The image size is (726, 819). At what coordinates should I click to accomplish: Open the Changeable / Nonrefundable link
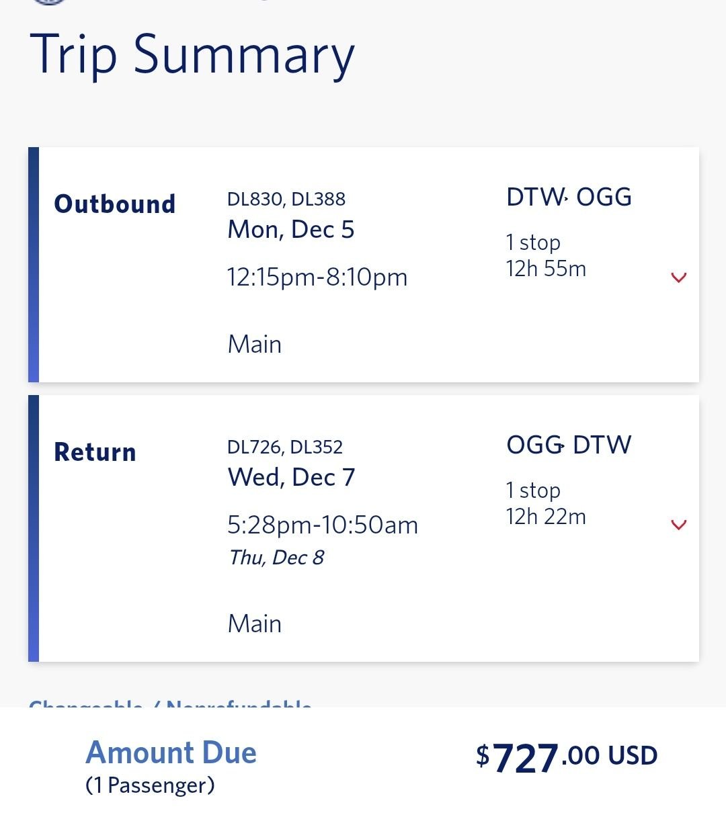pyautogui.click(x=170, y=703)
